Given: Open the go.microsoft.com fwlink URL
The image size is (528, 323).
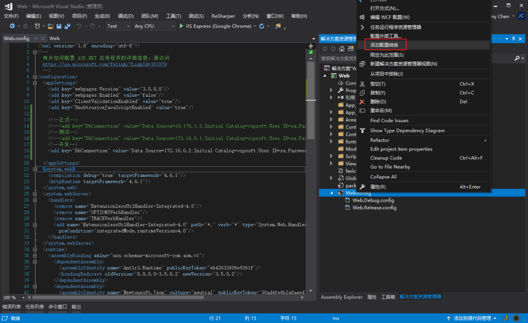Looking at the screenshot, I should (x=105, y=65).
